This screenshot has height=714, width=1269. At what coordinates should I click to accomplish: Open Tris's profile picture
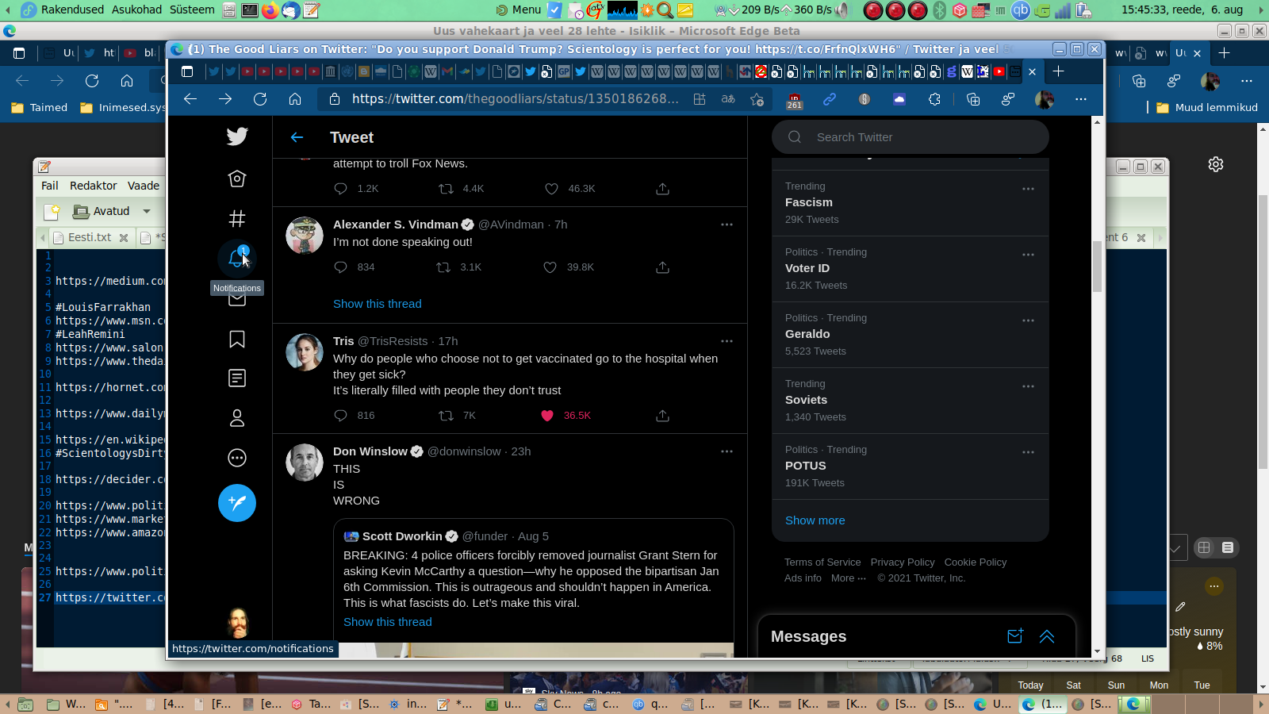coord(305,352)
